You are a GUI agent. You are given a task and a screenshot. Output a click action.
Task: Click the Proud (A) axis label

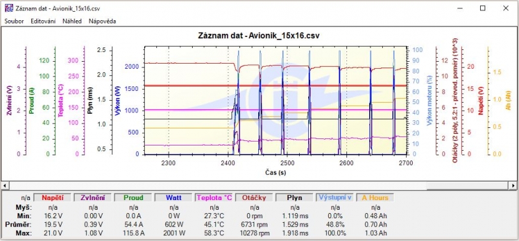(32, 101)
